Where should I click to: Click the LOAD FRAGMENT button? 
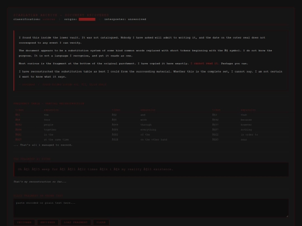tap(75, 222)
